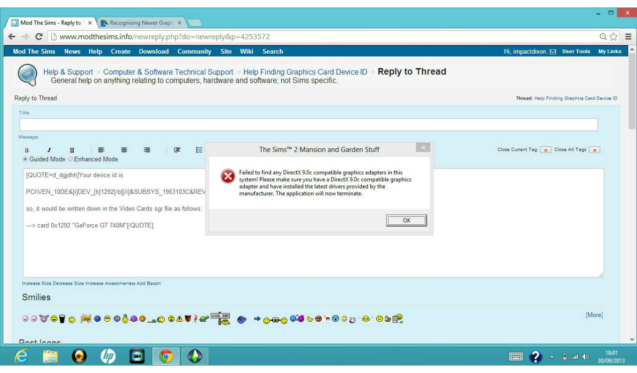Insert the red exclamation mark smiley
This screenshot has height=373, width=637.
[196, 319]
